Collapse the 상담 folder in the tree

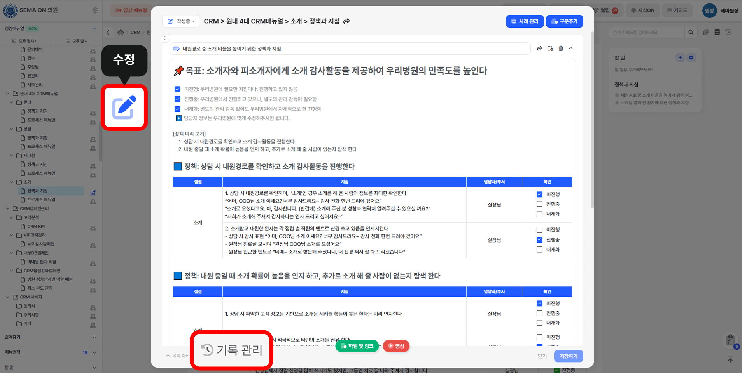pyautogui.click(x=11, y=129)
